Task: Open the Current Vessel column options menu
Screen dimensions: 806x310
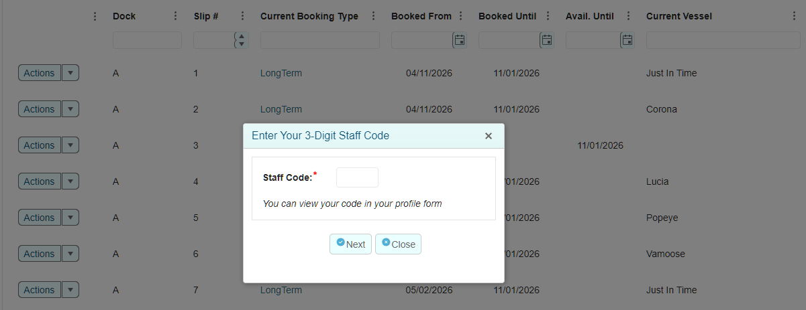Action: [x=795, y=16]
